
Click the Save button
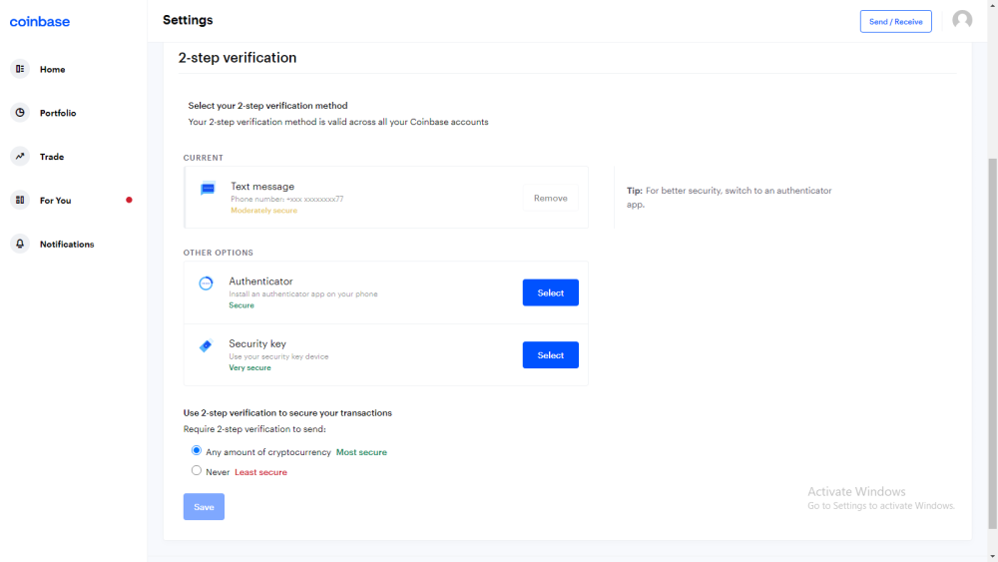[x=204, y=507]
